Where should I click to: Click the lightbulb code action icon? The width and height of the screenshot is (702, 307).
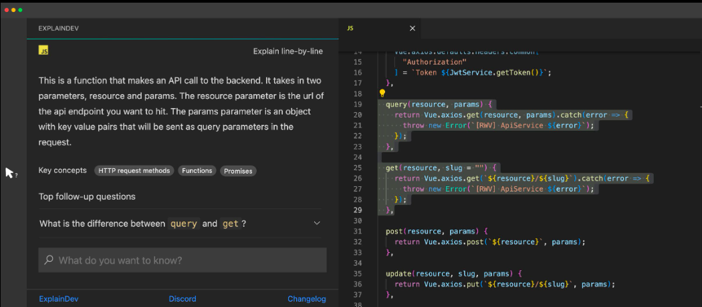[x=382, y=93]
